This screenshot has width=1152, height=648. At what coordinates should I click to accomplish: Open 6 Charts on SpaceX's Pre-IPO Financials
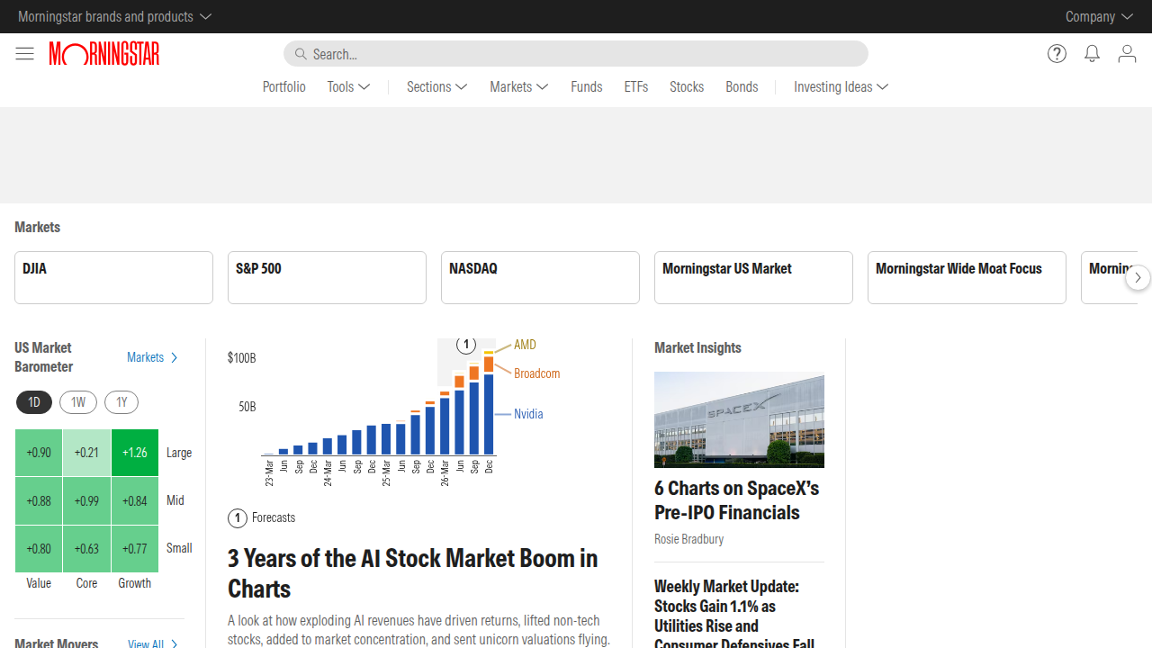(x=737, y=500)
